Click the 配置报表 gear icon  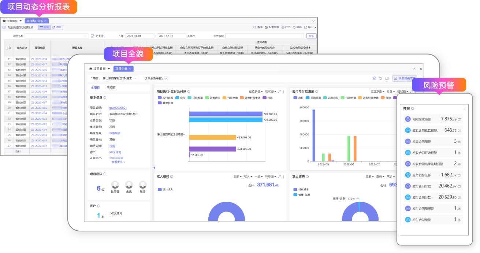(x=266, y=27)
